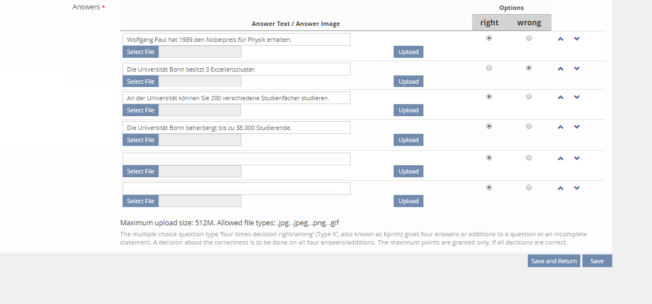This screenshot has height=304, width=652.
Task: Upload image for the Exzellenzcluster answer
Action: pos(408,82)
